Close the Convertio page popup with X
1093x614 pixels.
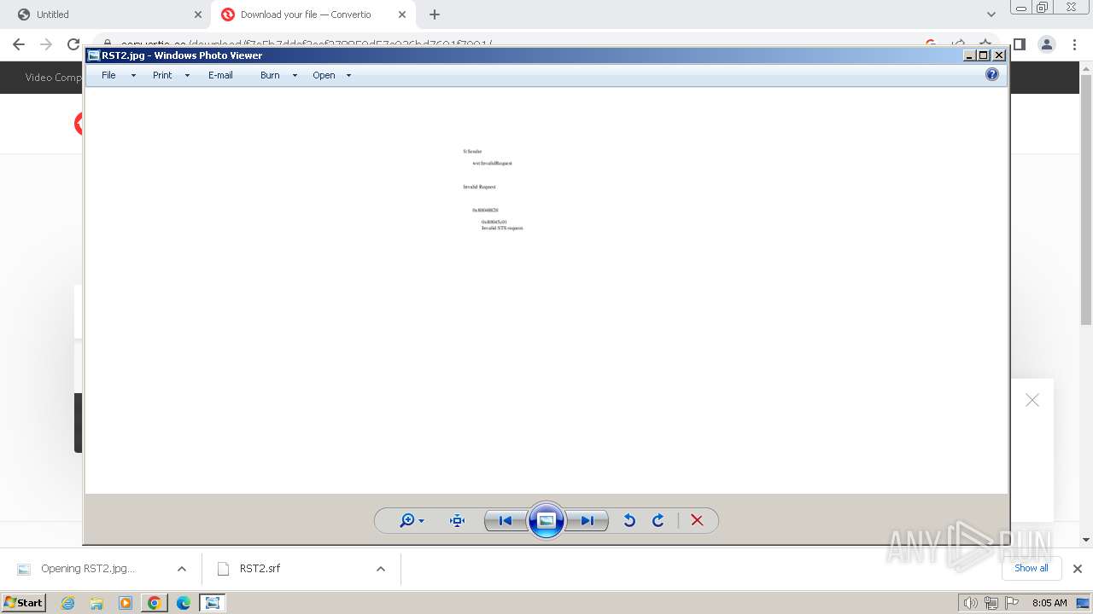pos(1032,400)
